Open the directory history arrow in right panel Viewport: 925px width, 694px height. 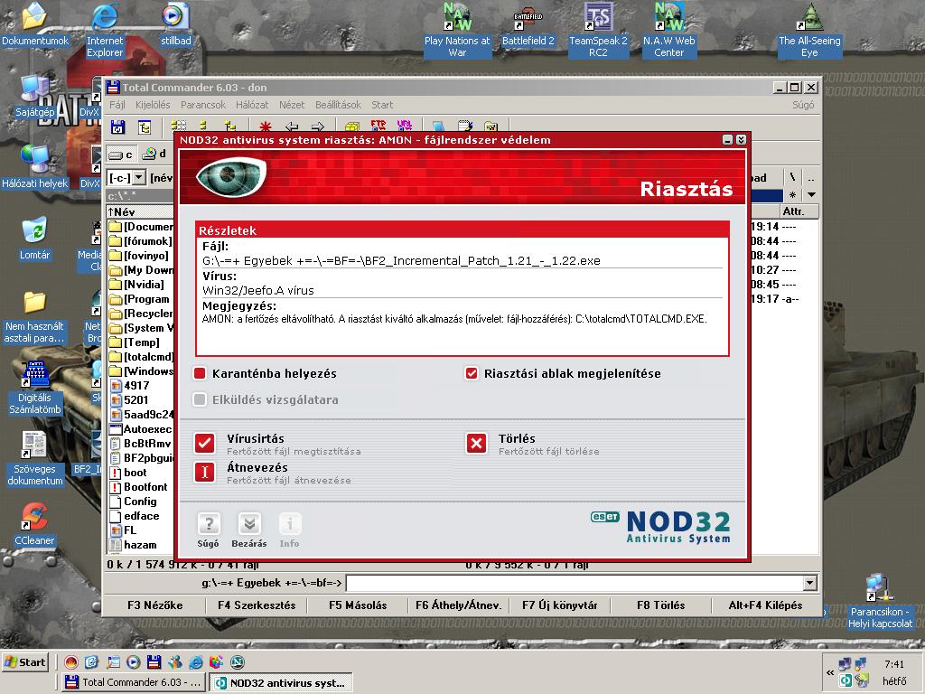(x=811, y=194)
